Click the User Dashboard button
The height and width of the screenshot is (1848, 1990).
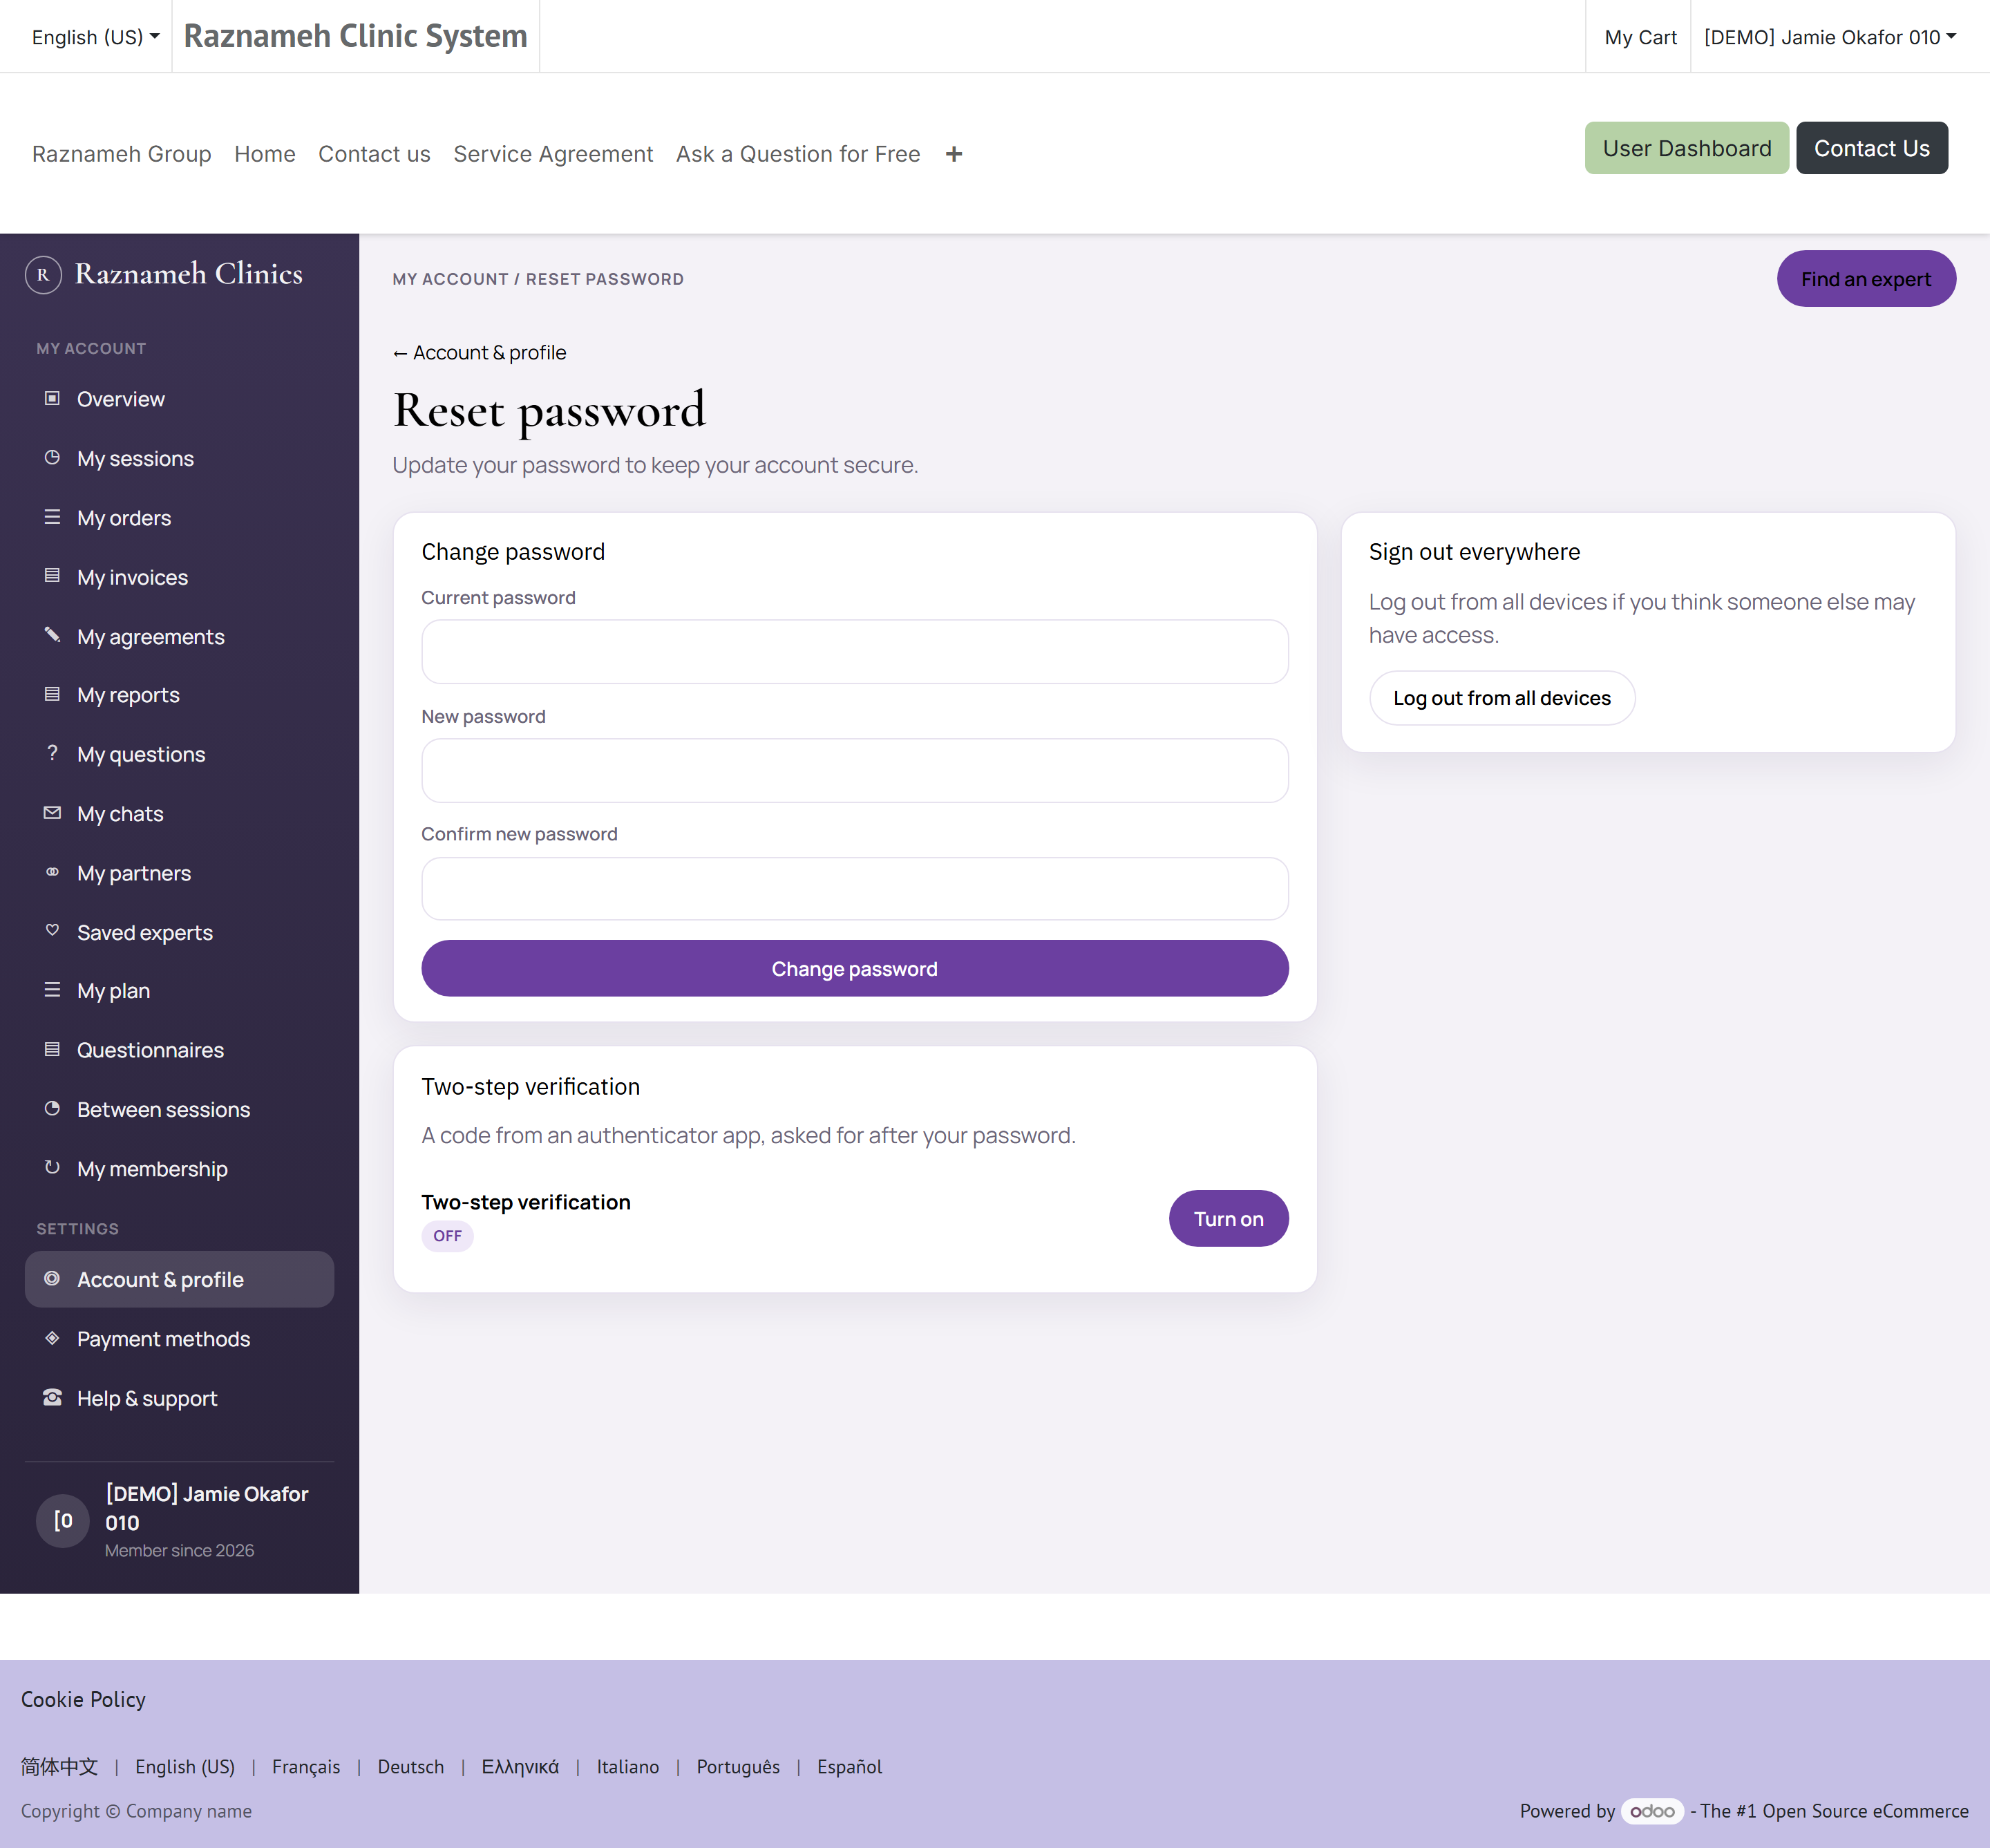(x=1686, y=148)
